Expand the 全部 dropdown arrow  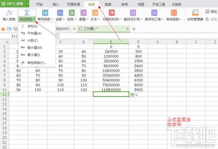coord(64,19)
